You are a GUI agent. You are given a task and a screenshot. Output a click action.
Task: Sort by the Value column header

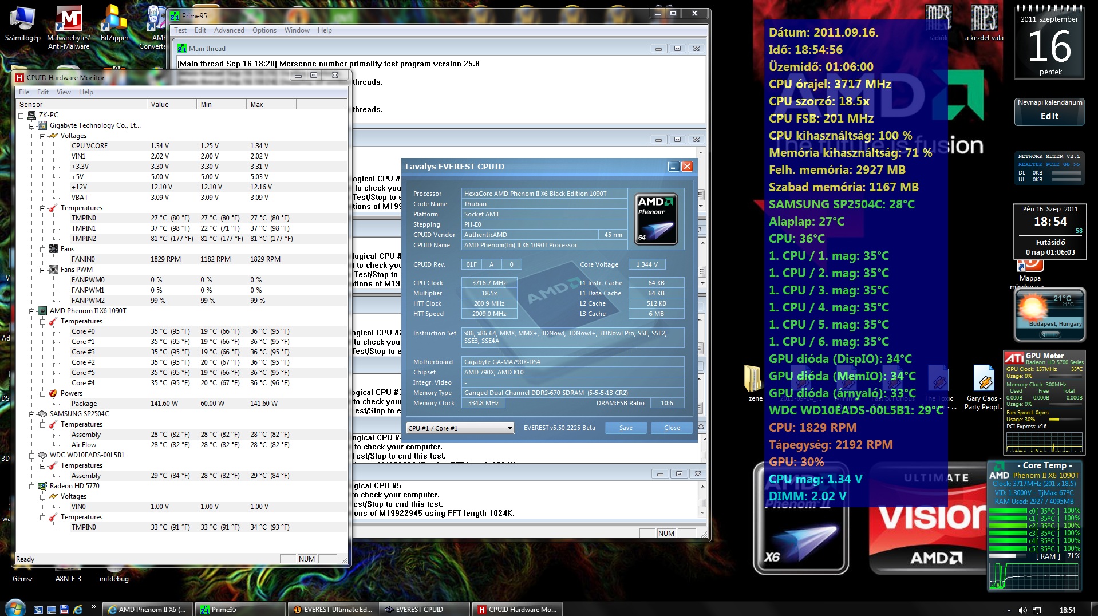click(172, 105)
